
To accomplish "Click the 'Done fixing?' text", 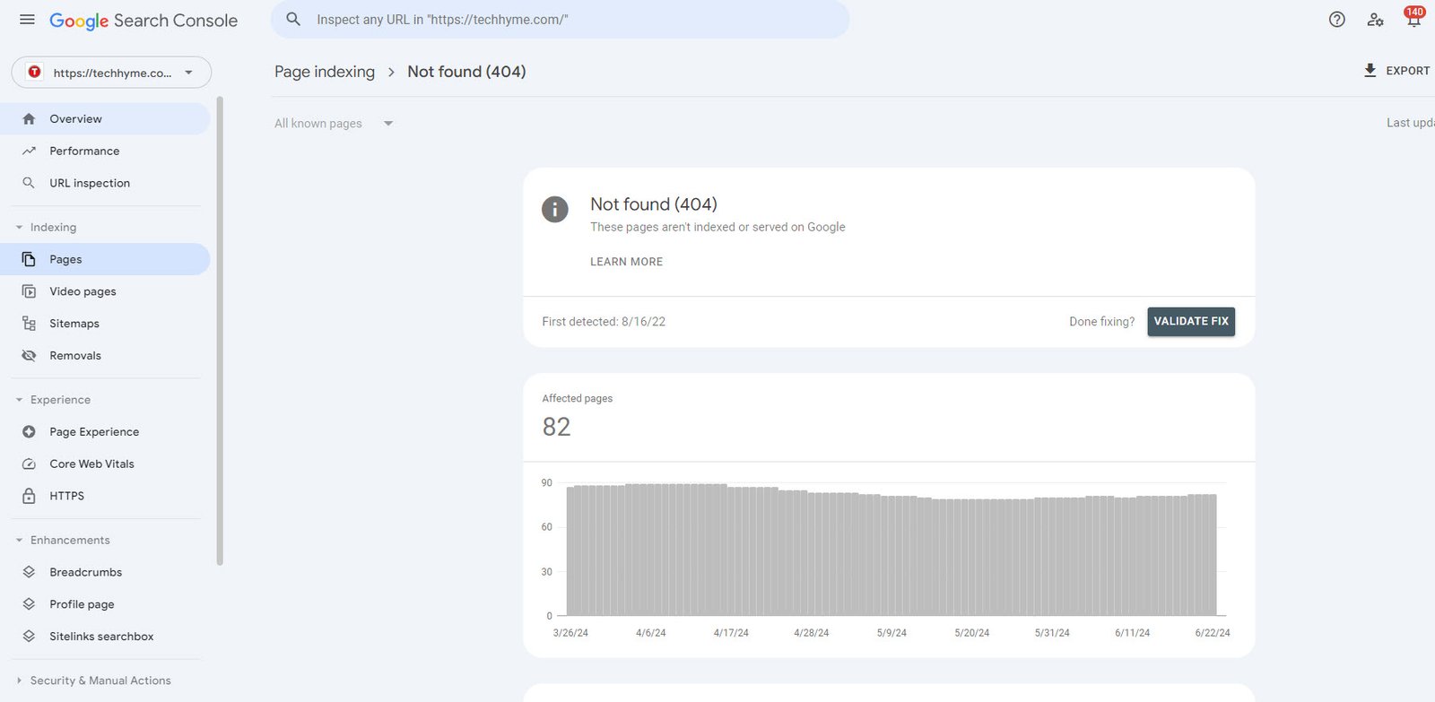I will click(x=1101, y=322).
